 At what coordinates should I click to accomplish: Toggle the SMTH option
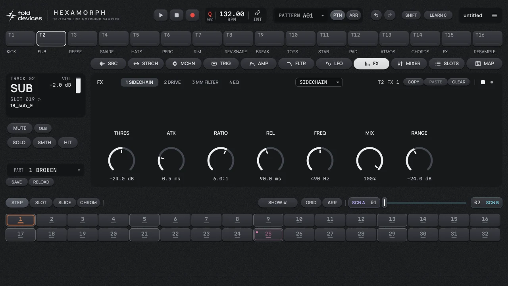[44, 143]
